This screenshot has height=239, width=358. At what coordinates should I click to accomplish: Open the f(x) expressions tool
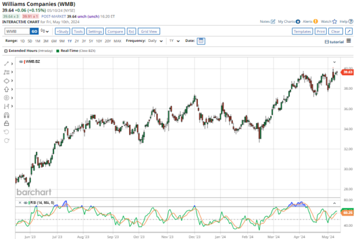[132, 31]
